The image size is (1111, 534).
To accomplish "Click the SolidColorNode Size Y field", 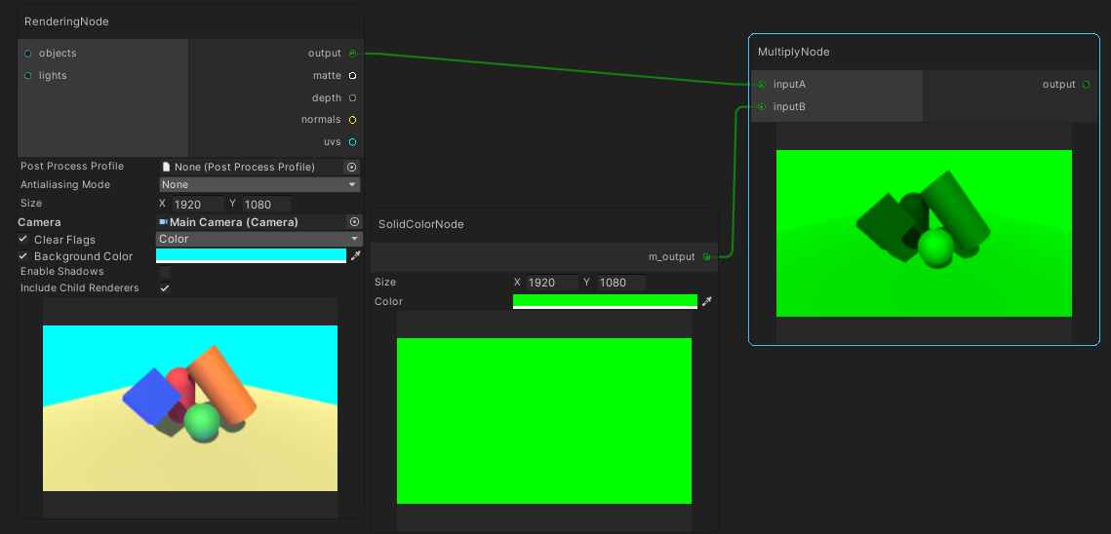I will 621,283.
